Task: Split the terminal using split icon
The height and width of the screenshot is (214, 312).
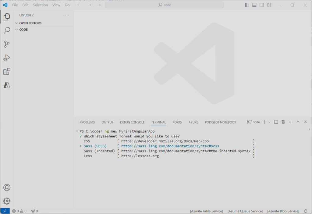Action: coord(276,122)
